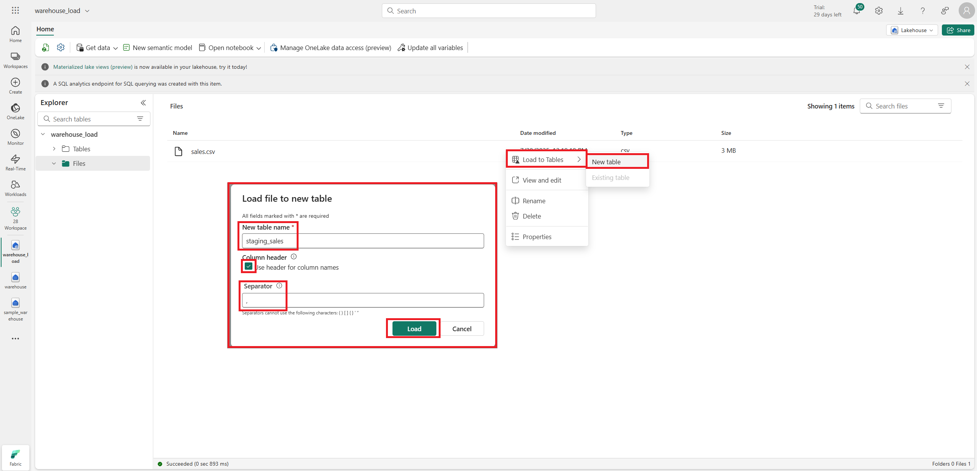Viewport: 977px width, 471px height.
Task: Click the download arrow icon in header
Action: (x=900, y=11)
